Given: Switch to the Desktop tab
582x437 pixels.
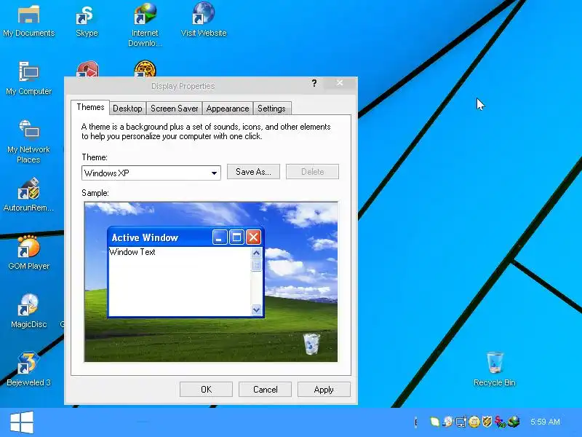Looking at the screenshot, I should [127, 109].
